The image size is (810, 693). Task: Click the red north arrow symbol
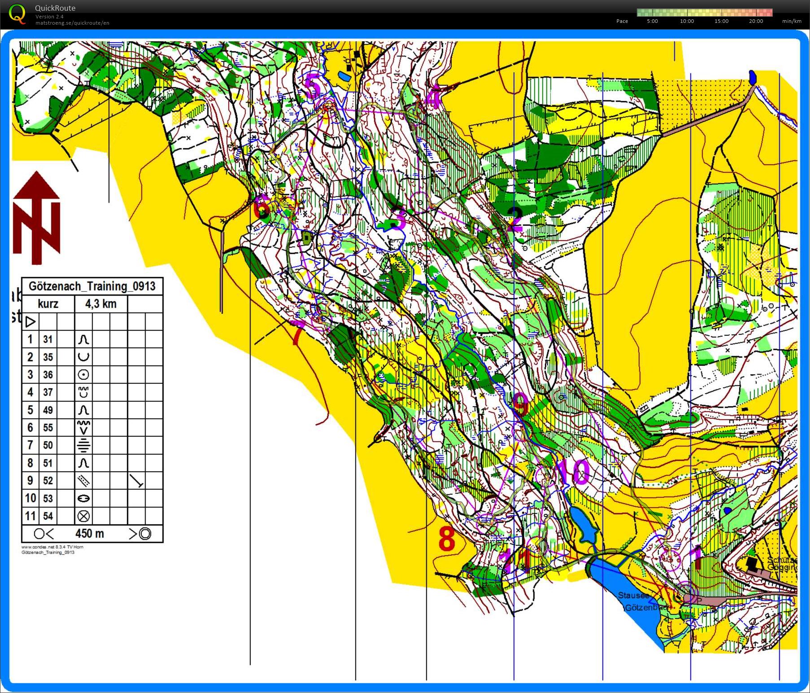36,218
